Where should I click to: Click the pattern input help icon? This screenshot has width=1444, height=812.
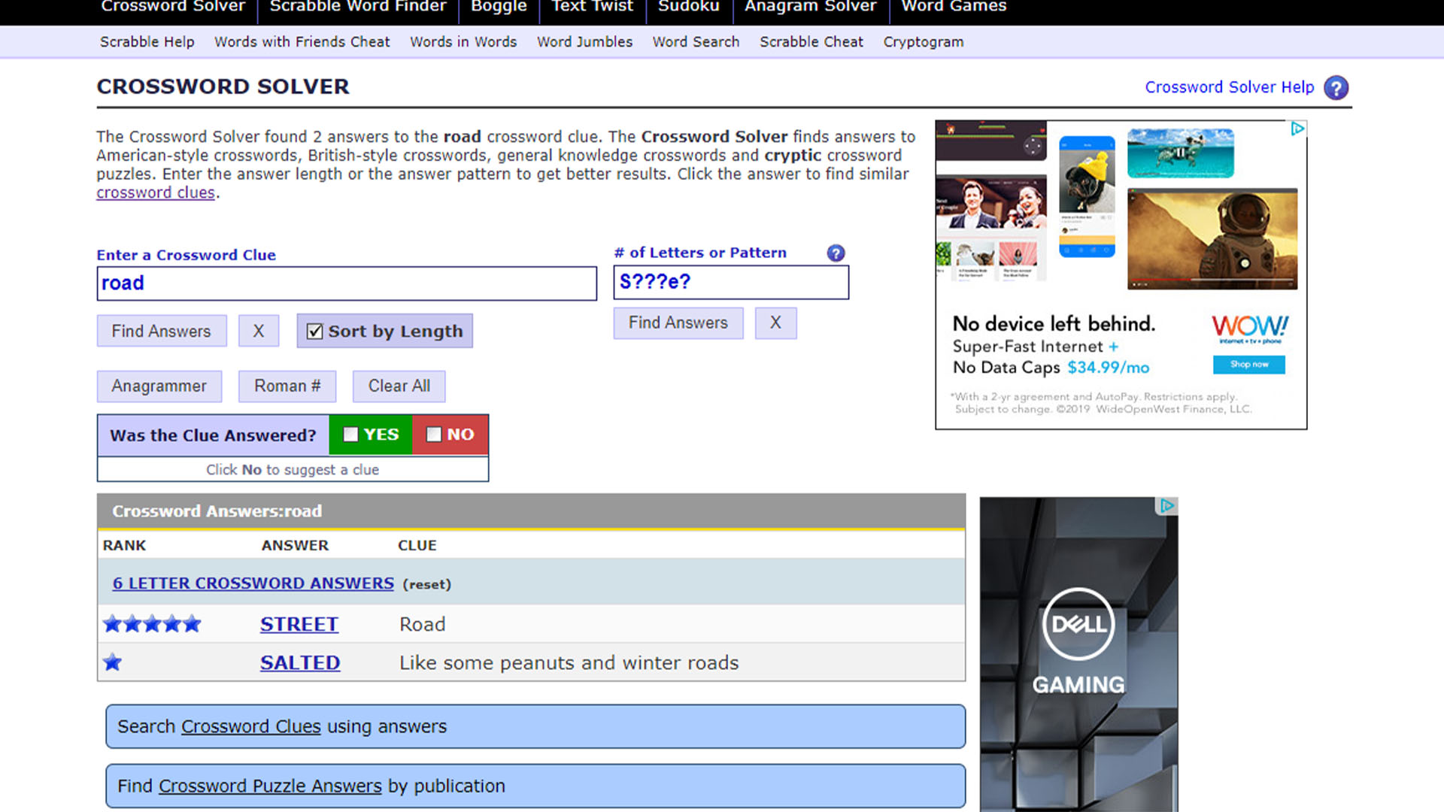pos(836,252)
